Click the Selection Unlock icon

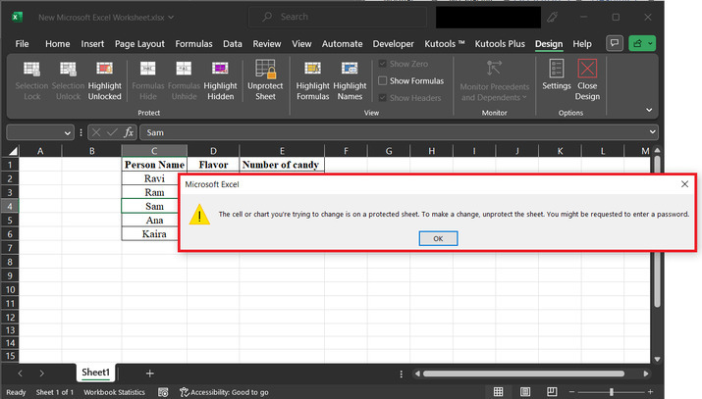[68, 69]
